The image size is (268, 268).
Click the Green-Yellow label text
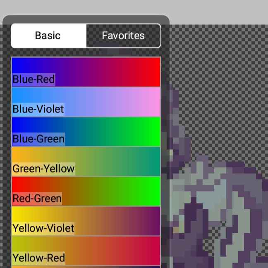43,169
